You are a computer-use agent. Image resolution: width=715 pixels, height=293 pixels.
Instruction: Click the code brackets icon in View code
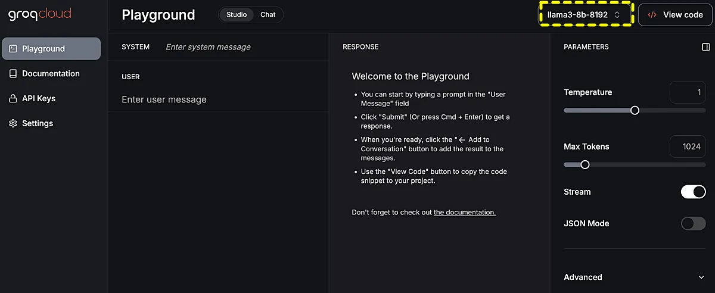652,15
